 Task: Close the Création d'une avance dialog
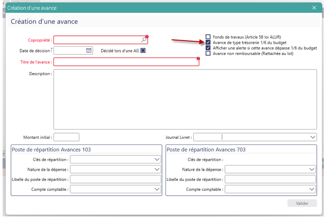(315, 8)
